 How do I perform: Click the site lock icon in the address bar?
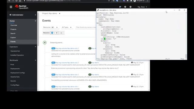click(x=25, y=1)
